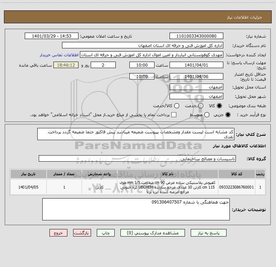Screen dimensions: 276x267
Task: Click the کفپوش پلاستیکی product name cell
Action: 168,187
